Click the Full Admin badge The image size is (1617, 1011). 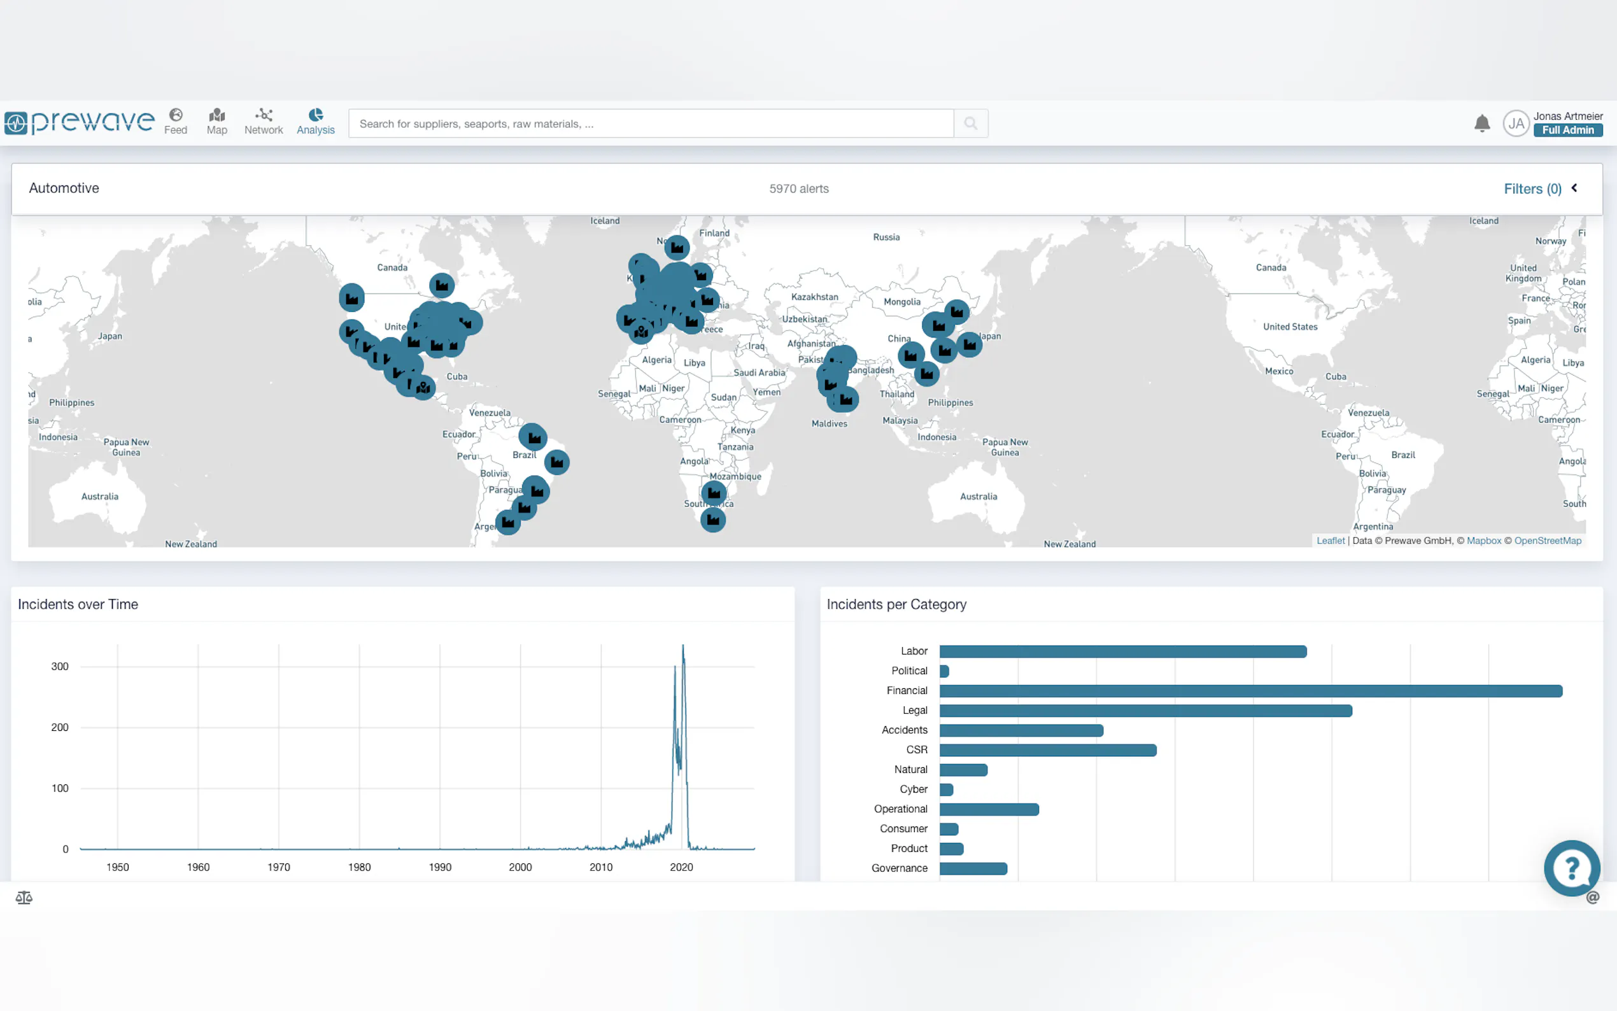[1567, 131]
